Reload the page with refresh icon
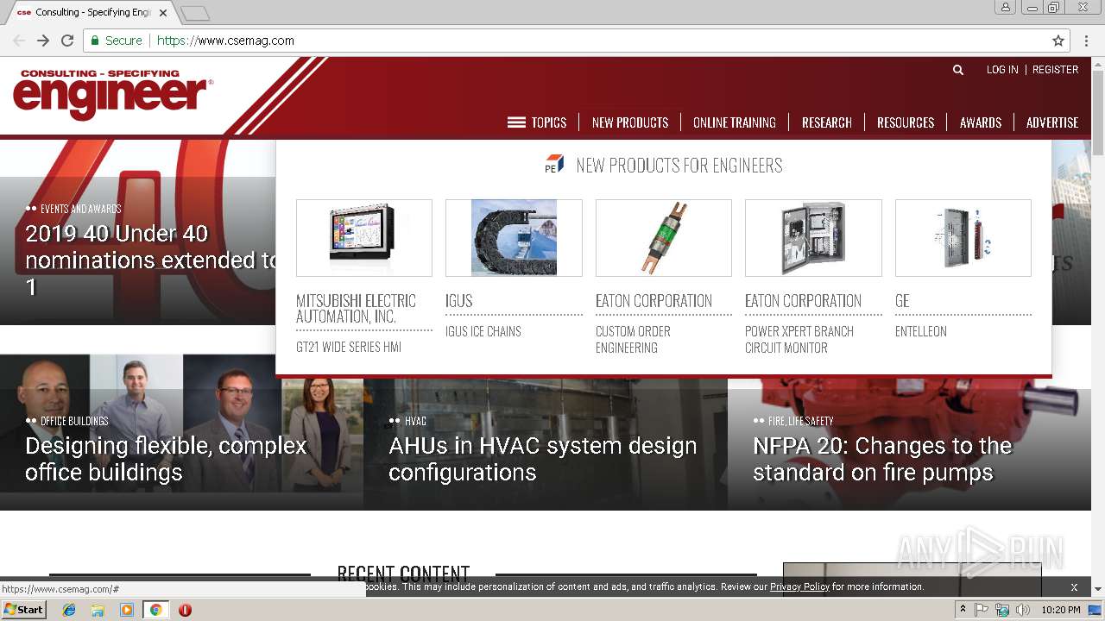 (x=67, y=41)
